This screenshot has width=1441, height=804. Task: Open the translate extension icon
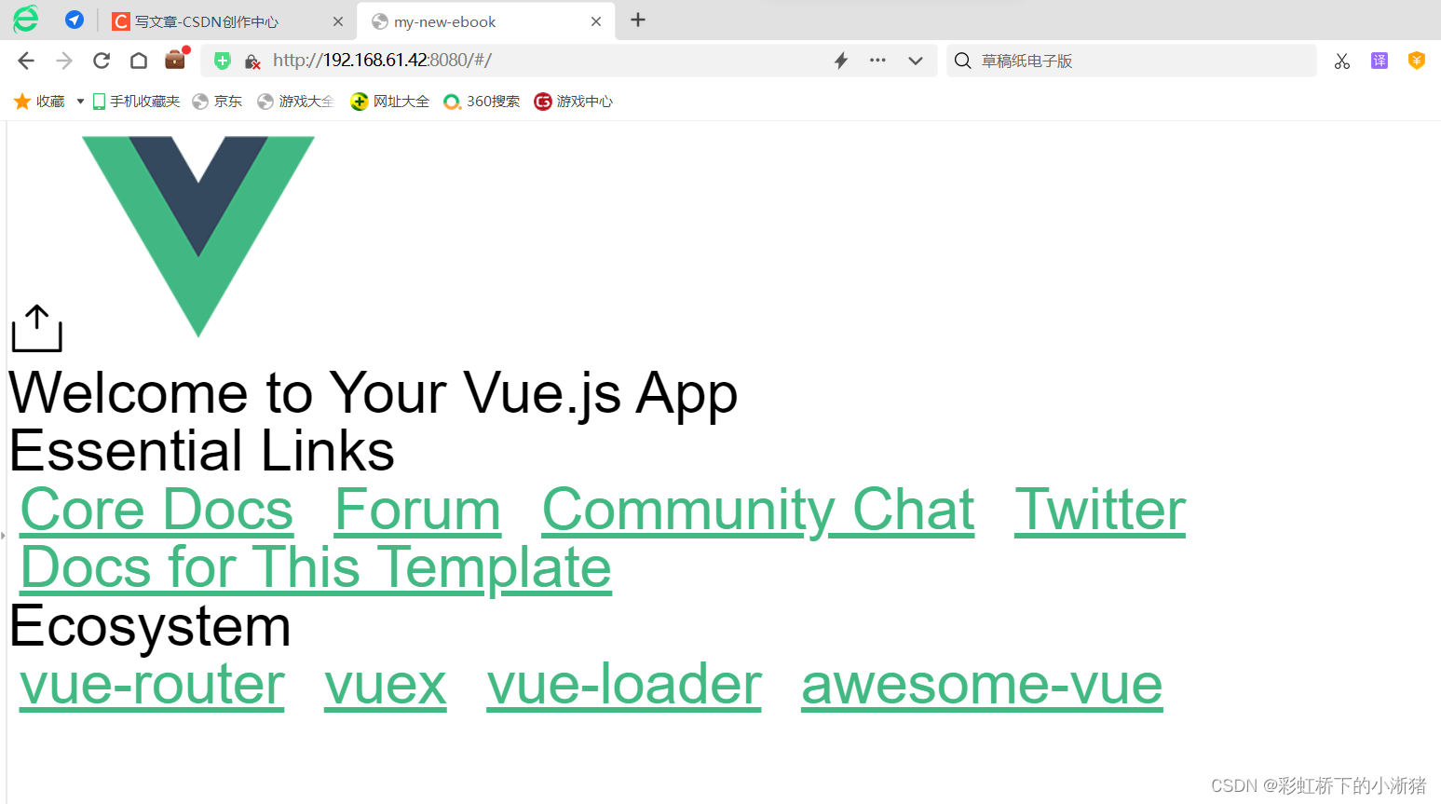tap(1380, 61)
